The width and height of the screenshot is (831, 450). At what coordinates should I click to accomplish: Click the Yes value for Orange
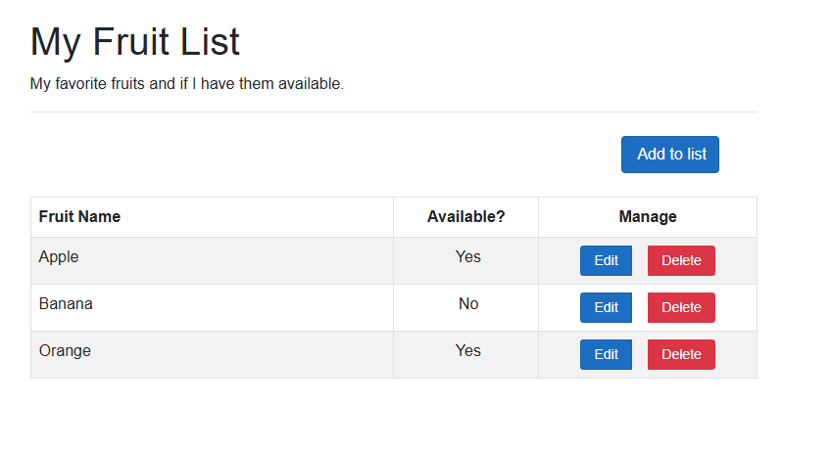click(468, 351)
